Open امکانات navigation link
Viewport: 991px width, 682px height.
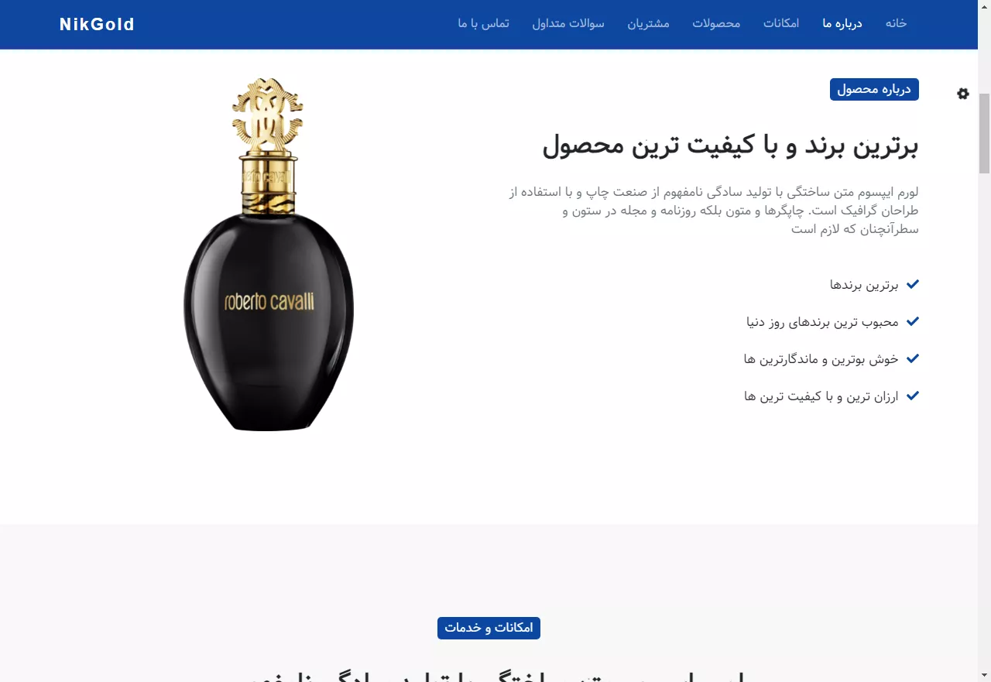(781, 23)
